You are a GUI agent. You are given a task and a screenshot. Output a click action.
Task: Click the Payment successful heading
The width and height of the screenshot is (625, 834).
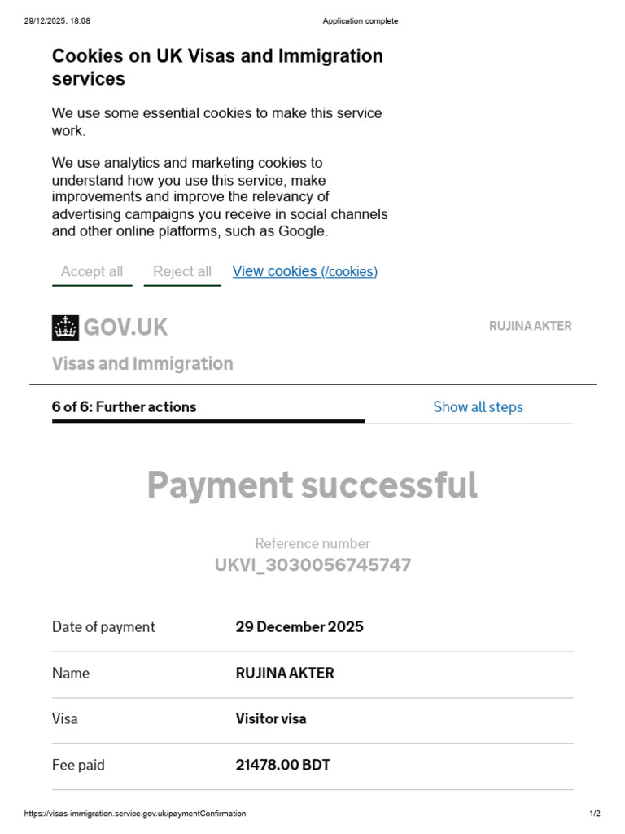pos(312,485)
